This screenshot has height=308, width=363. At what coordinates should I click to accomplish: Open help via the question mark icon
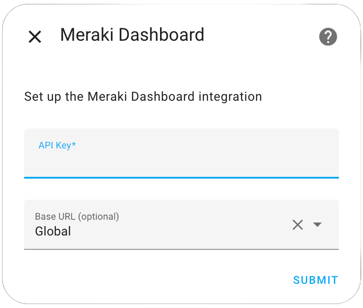pos(328,37)
